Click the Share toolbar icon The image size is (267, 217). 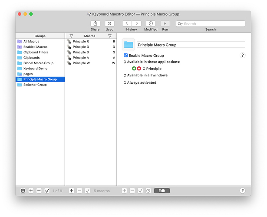point(95,23)
